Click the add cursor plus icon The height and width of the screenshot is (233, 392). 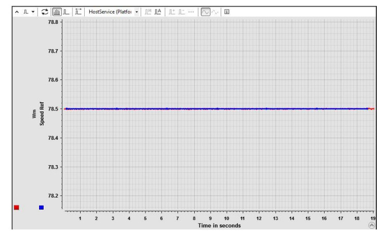click(x=171, y=10)
